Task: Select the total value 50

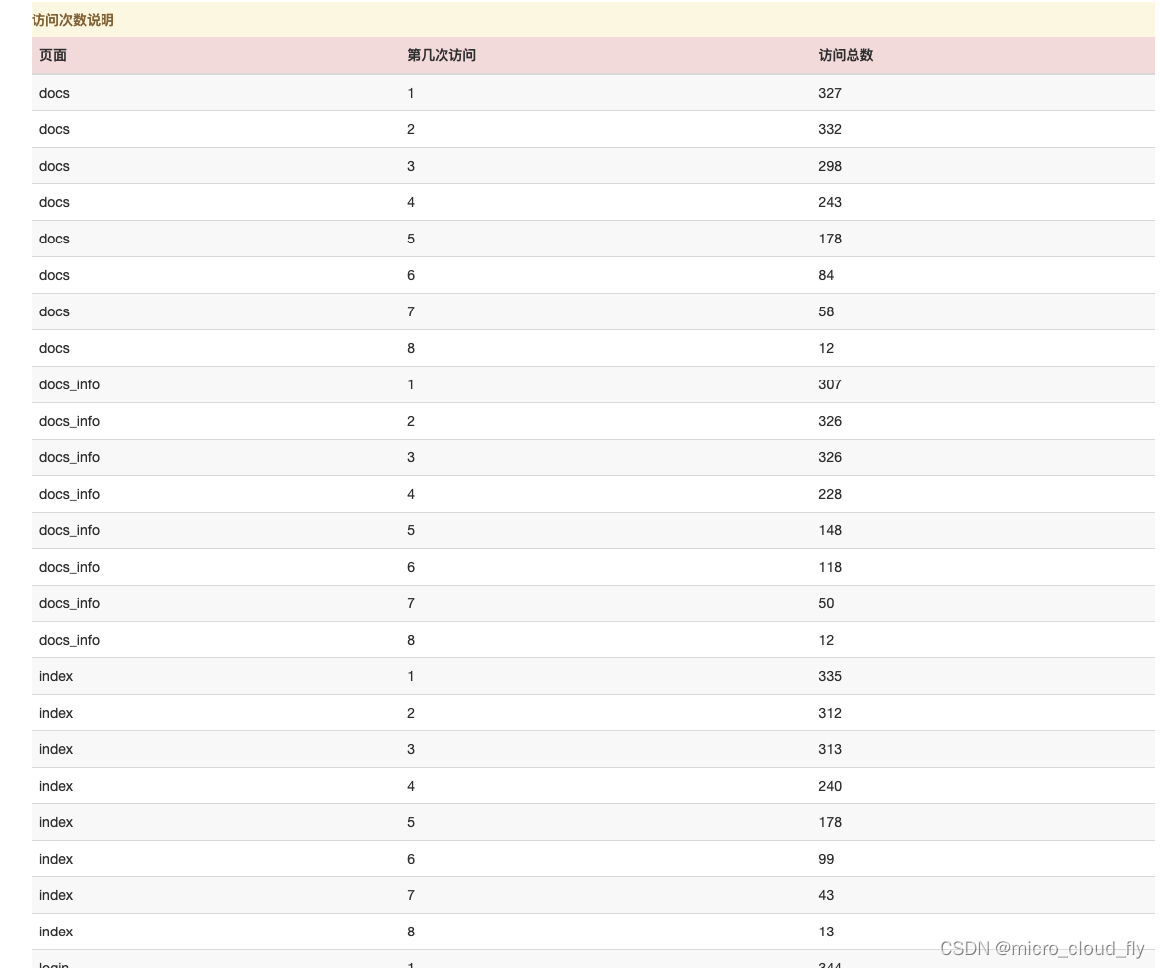Action: point(826,603)
